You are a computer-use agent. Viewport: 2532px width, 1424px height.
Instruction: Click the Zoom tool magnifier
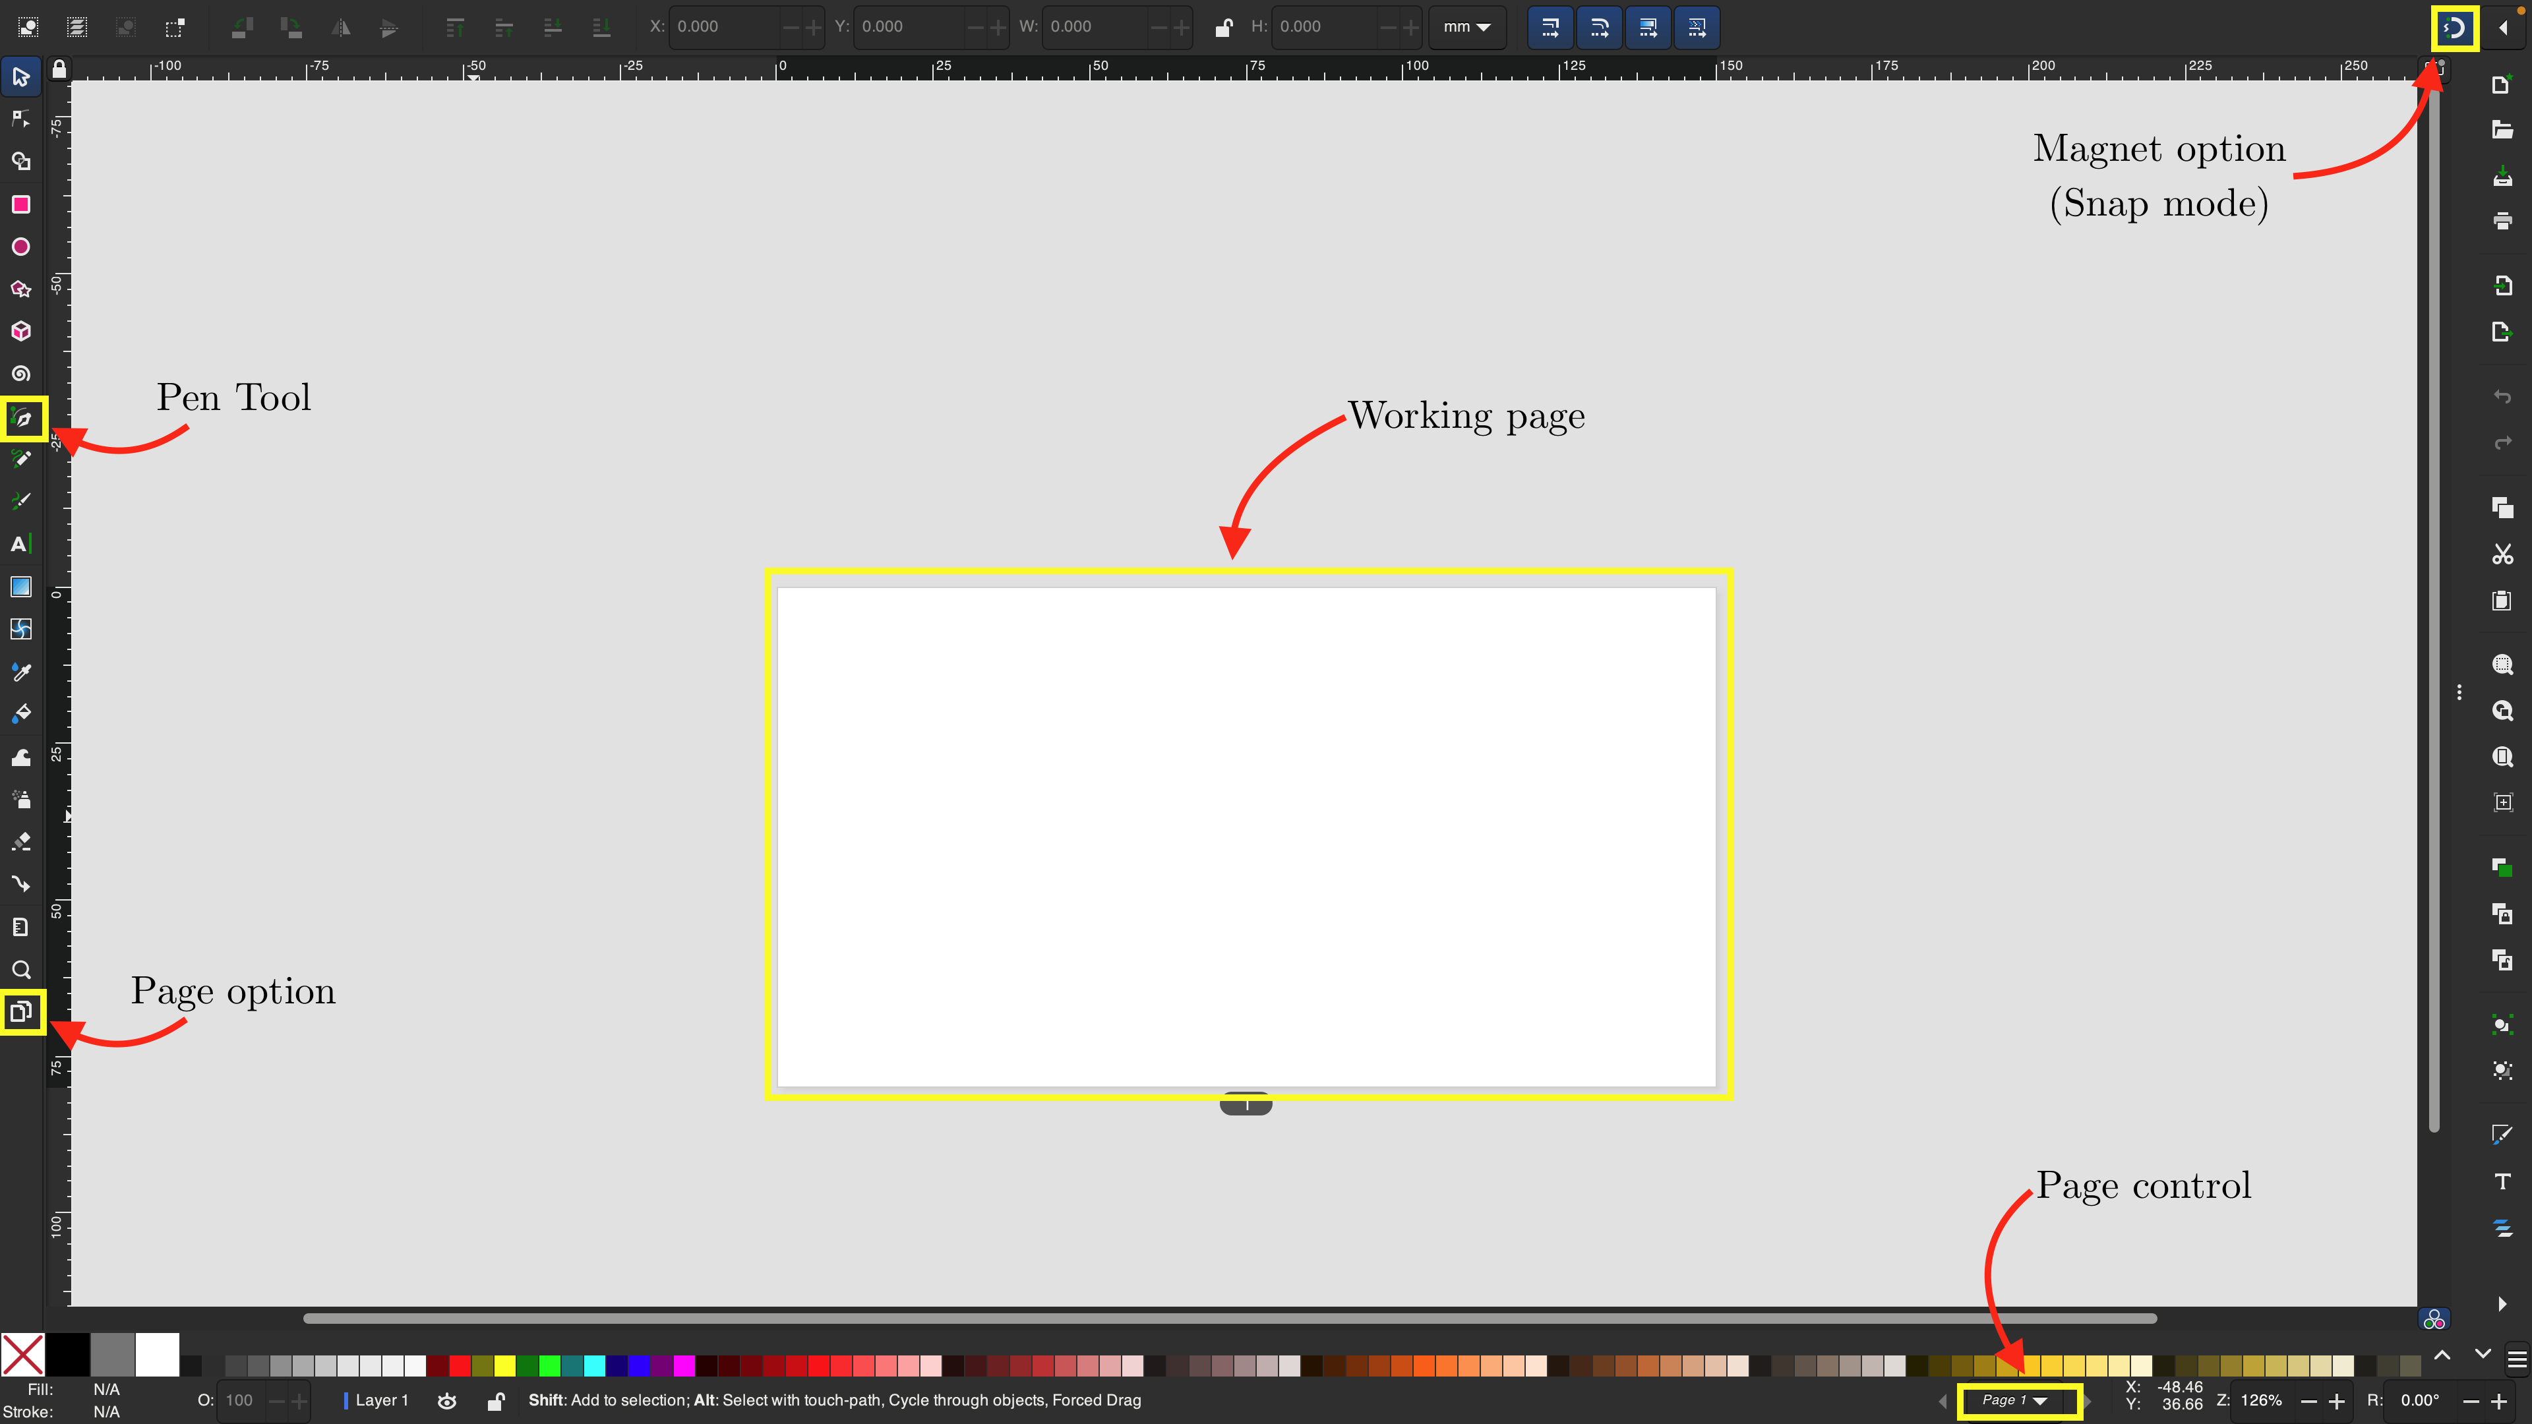[x=20, y=970]
